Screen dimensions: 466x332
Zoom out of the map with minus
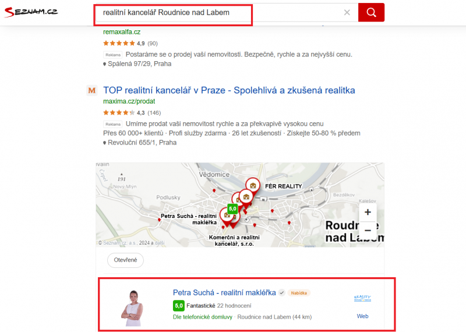(x=368, y=230)
